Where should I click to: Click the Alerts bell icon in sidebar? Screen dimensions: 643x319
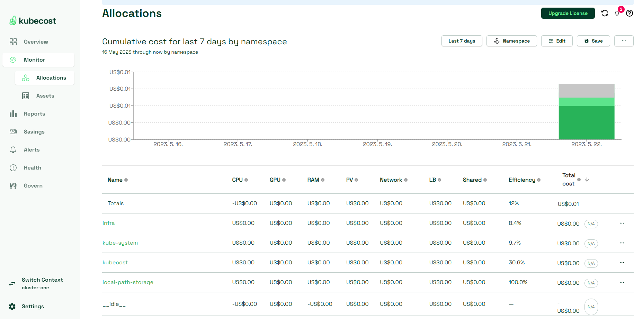pos(13,150)
